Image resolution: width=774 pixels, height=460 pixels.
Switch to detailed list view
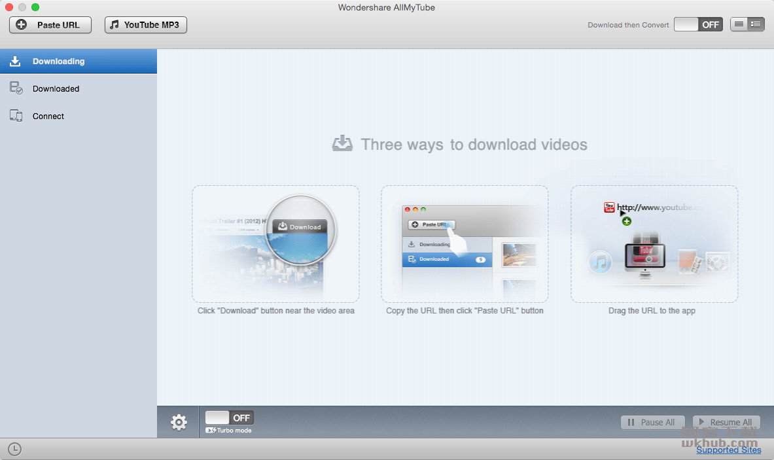756,24
